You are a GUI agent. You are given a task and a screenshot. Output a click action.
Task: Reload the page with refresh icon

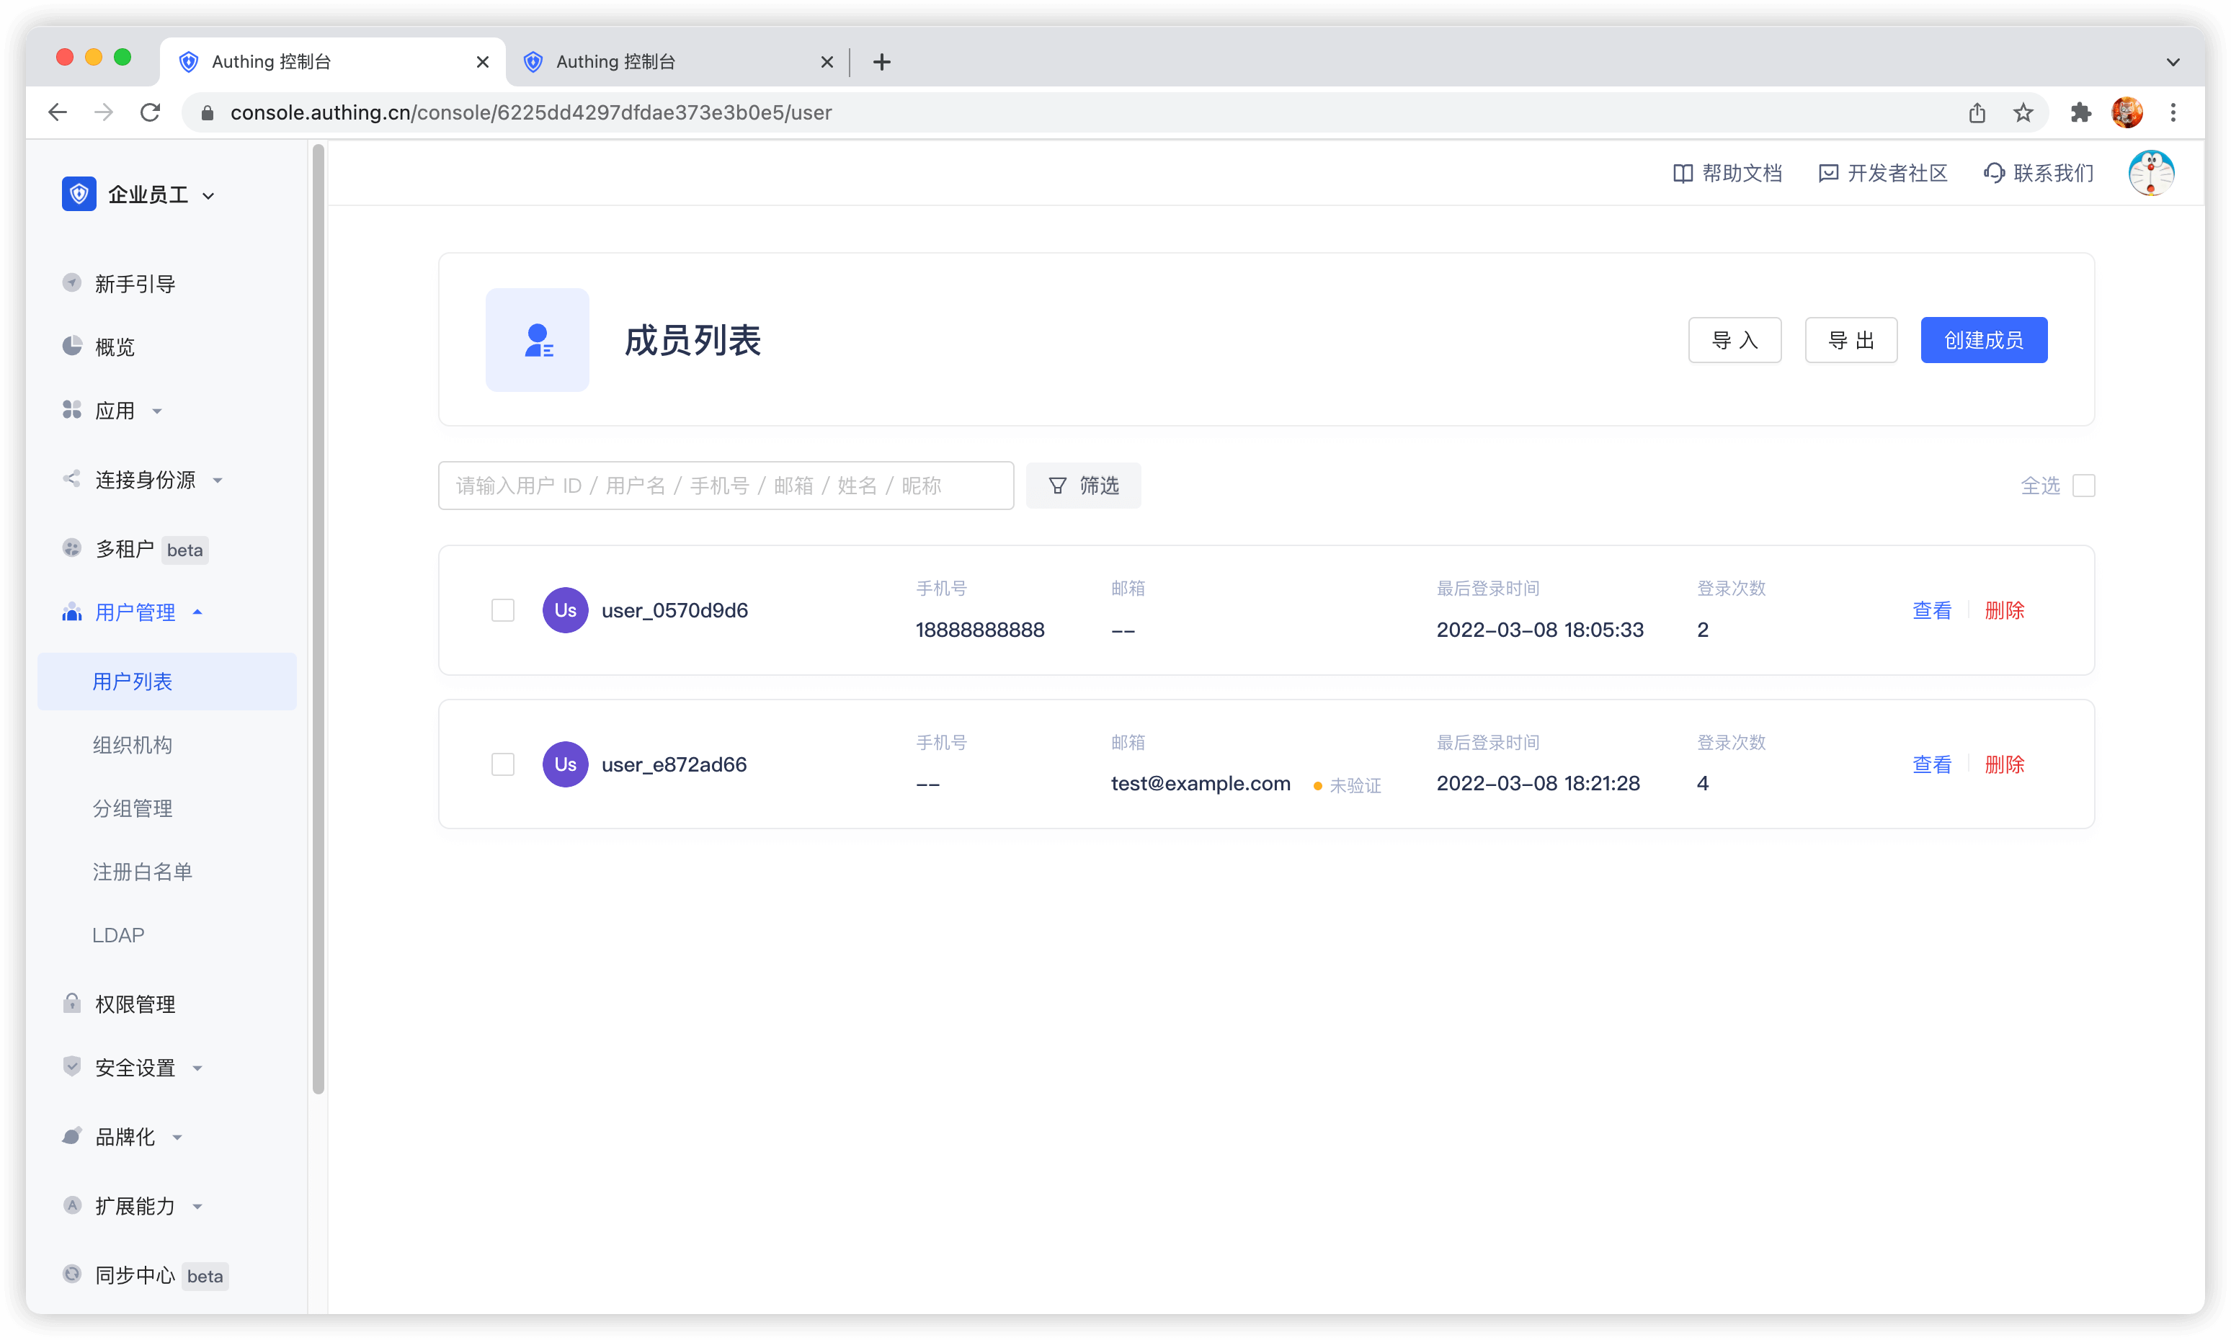150,113
